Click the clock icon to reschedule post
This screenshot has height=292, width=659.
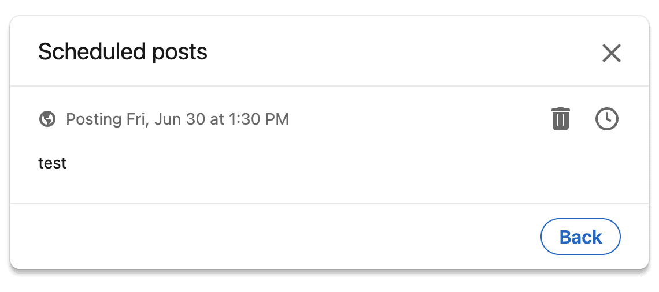[x=606, y=119]
